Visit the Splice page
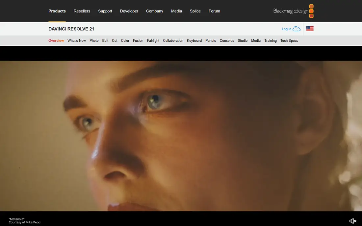The height and width of the screenshot is (226, 362). click(195, 11)
